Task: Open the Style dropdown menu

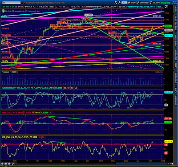Action: tap(132, 3)
